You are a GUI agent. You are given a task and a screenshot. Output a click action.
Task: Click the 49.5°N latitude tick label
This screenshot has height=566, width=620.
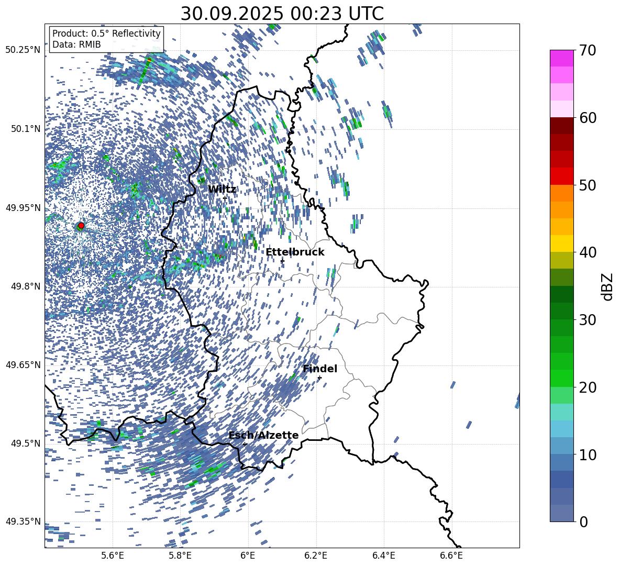click(26, 443)
